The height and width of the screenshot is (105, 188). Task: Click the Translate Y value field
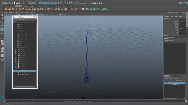(183, 22)
